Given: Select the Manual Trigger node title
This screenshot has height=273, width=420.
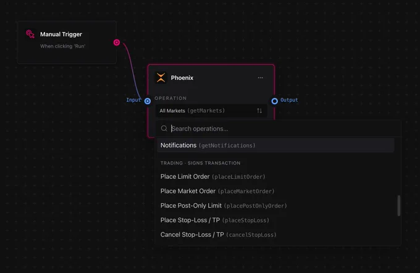Looking at the screenshot, I should [61, 34].
